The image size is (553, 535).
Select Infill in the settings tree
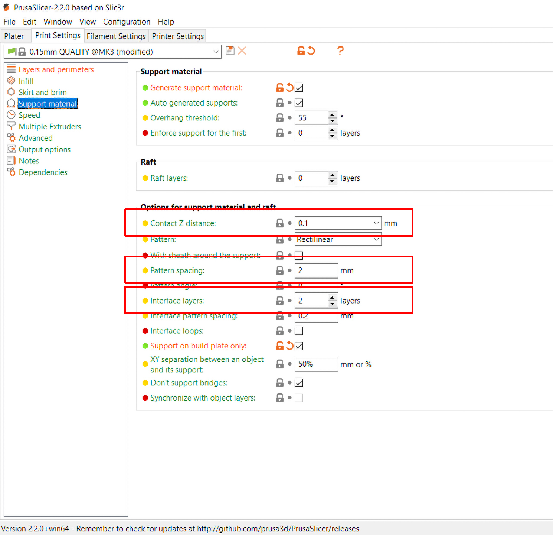26,81
